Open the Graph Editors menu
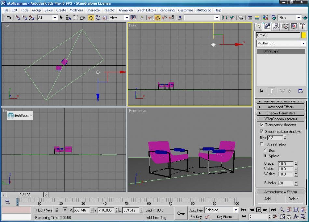 click(146, 10)
